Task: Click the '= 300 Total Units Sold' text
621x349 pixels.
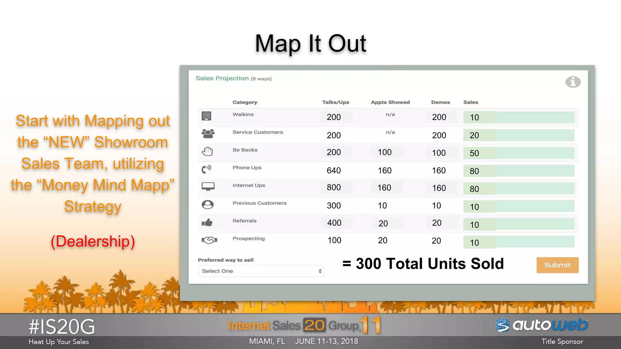Action: pyautogui.click(x=423, y=264)
